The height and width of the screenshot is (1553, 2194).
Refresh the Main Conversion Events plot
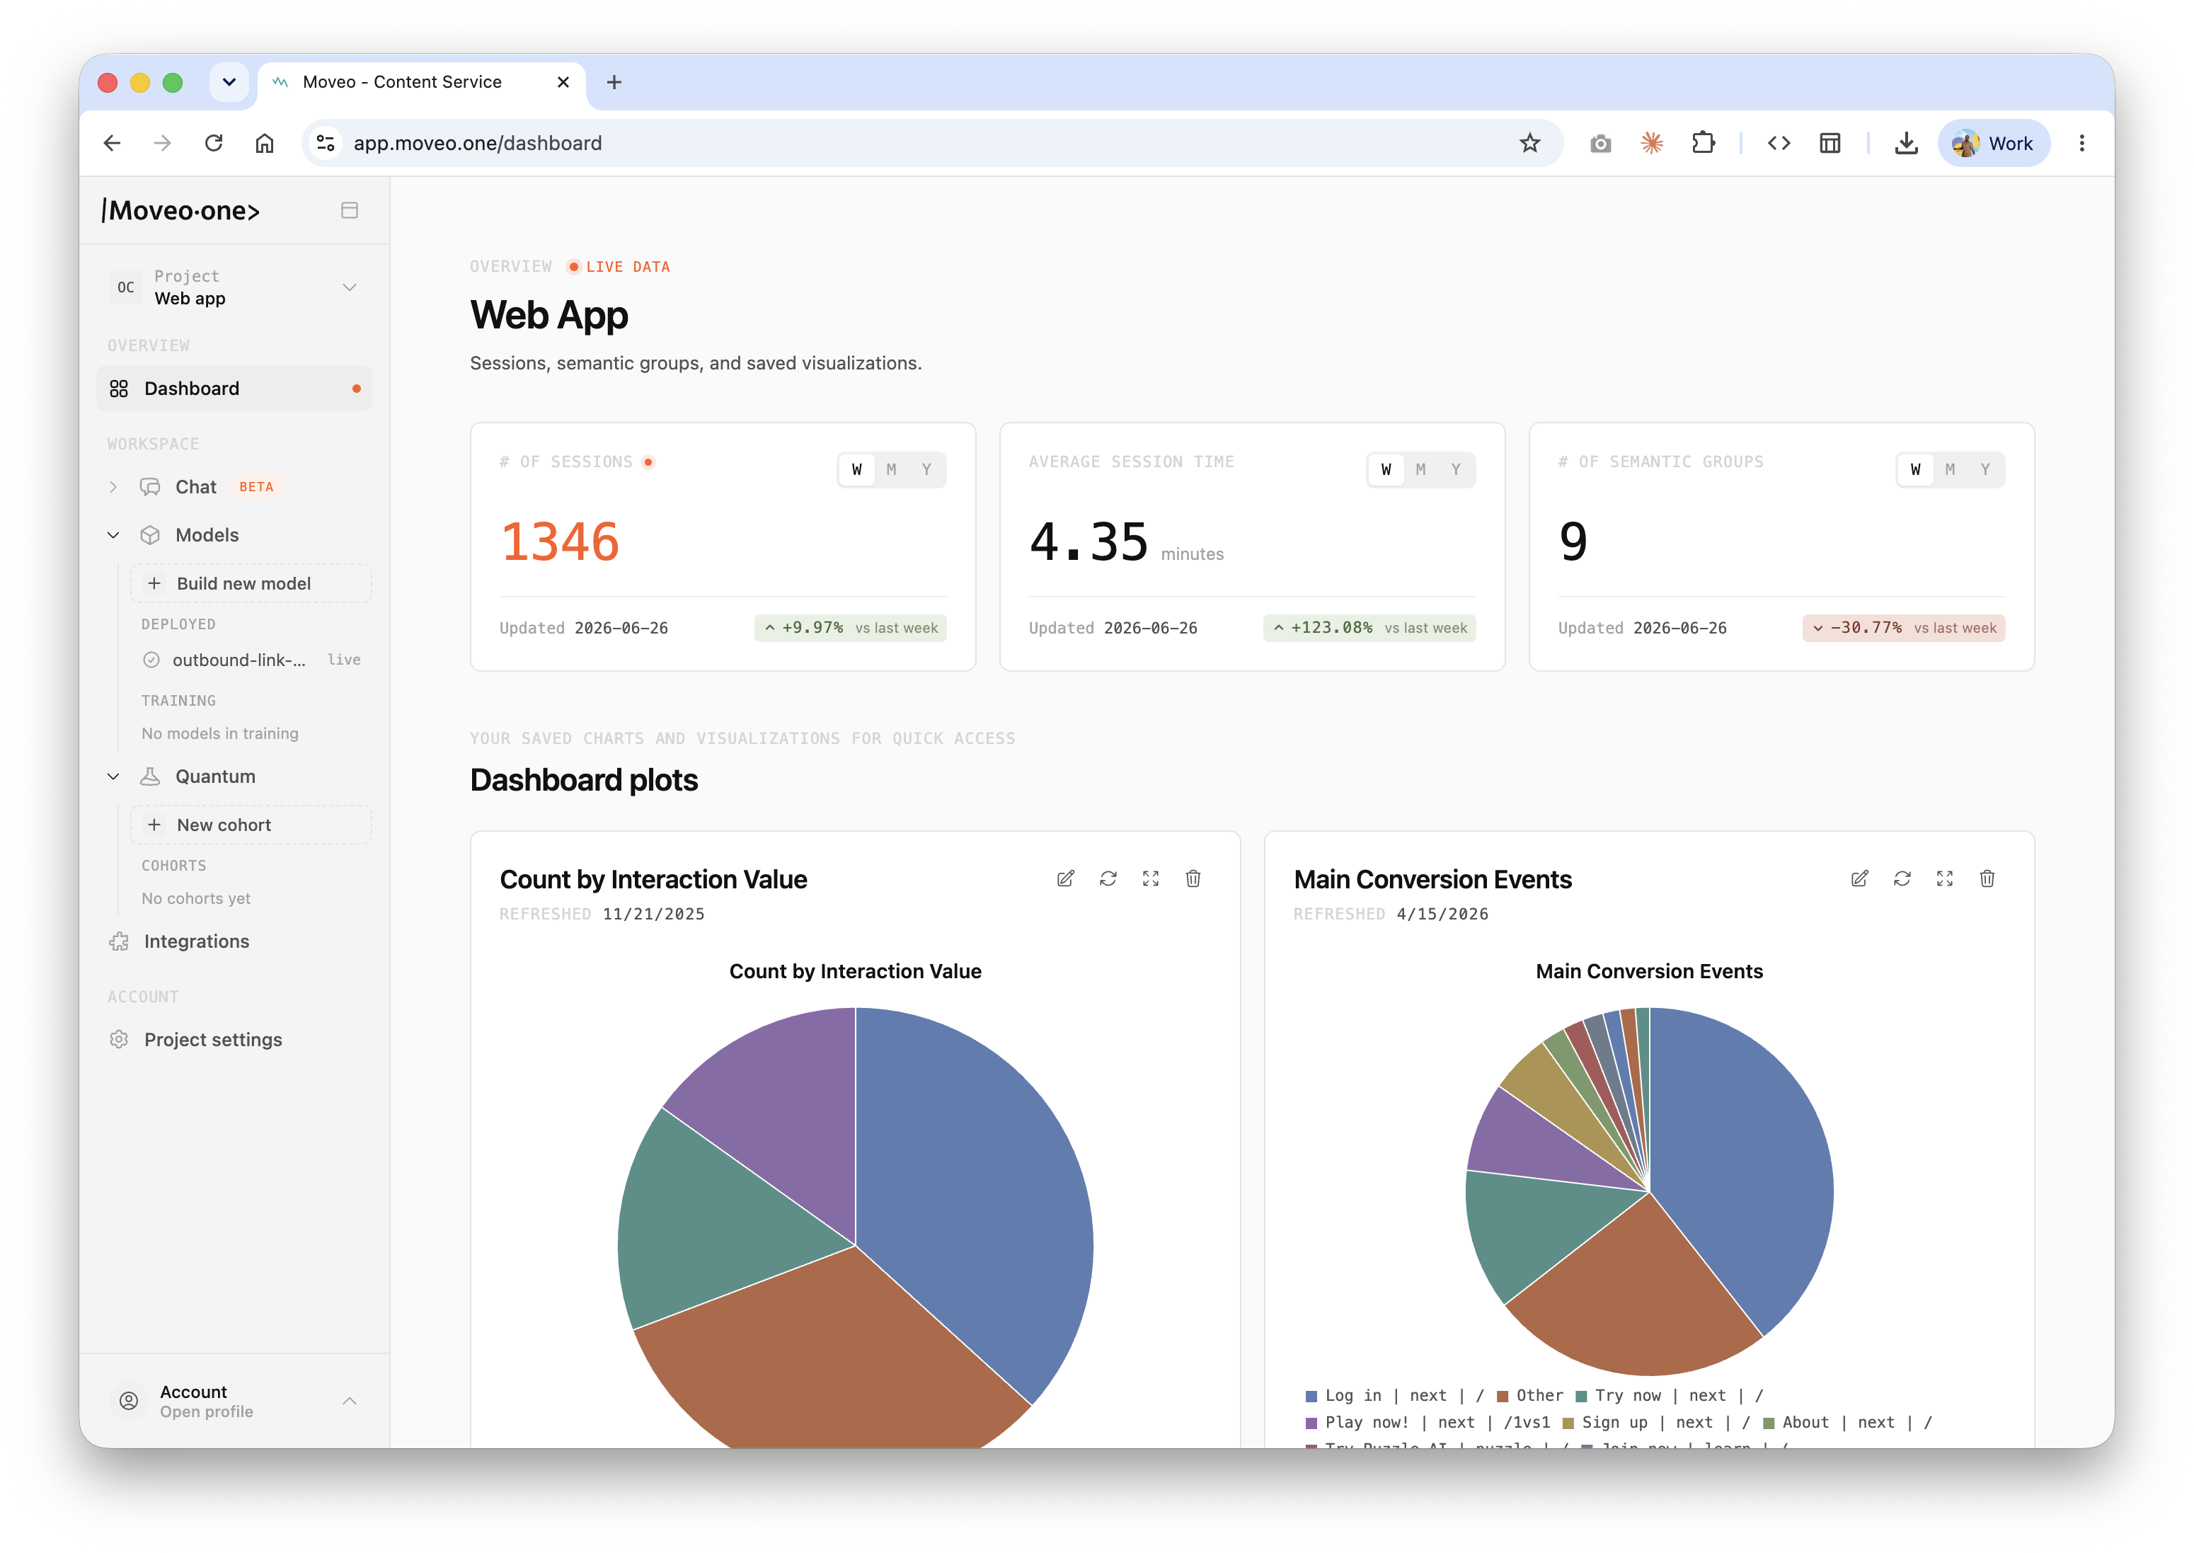coord(1902,879)
